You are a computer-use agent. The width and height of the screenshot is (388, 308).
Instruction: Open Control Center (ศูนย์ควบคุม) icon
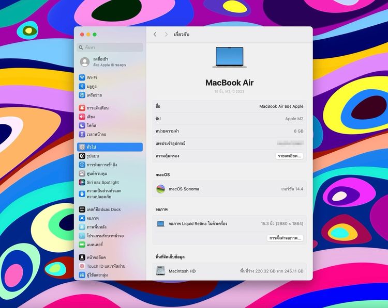tap(82, 173)
